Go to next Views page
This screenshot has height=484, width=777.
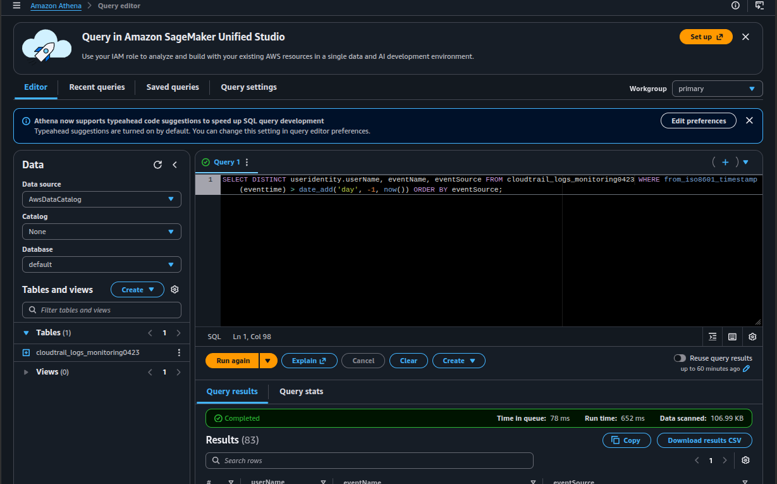tap(178, 372)
